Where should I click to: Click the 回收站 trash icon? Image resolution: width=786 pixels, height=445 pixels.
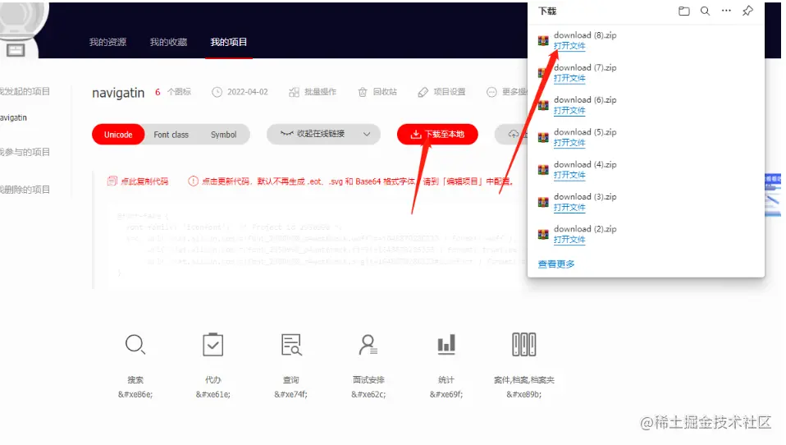pos(363,92)
